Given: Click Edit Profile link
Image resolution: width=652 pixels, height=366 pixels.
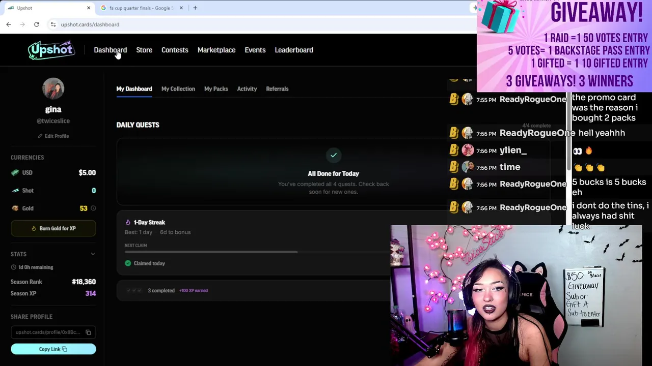Looking at the screenshot, I should pos(53,136).
